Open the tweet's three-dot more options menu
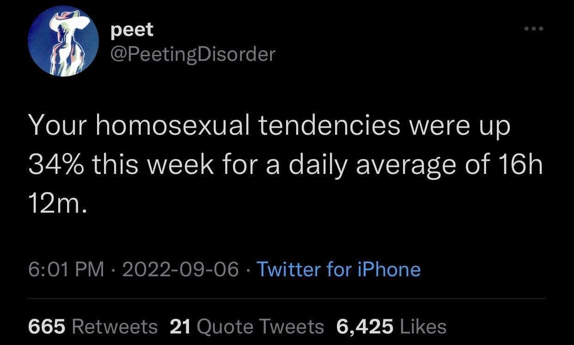This screenshot has height=345, width=574. point(534,29)
